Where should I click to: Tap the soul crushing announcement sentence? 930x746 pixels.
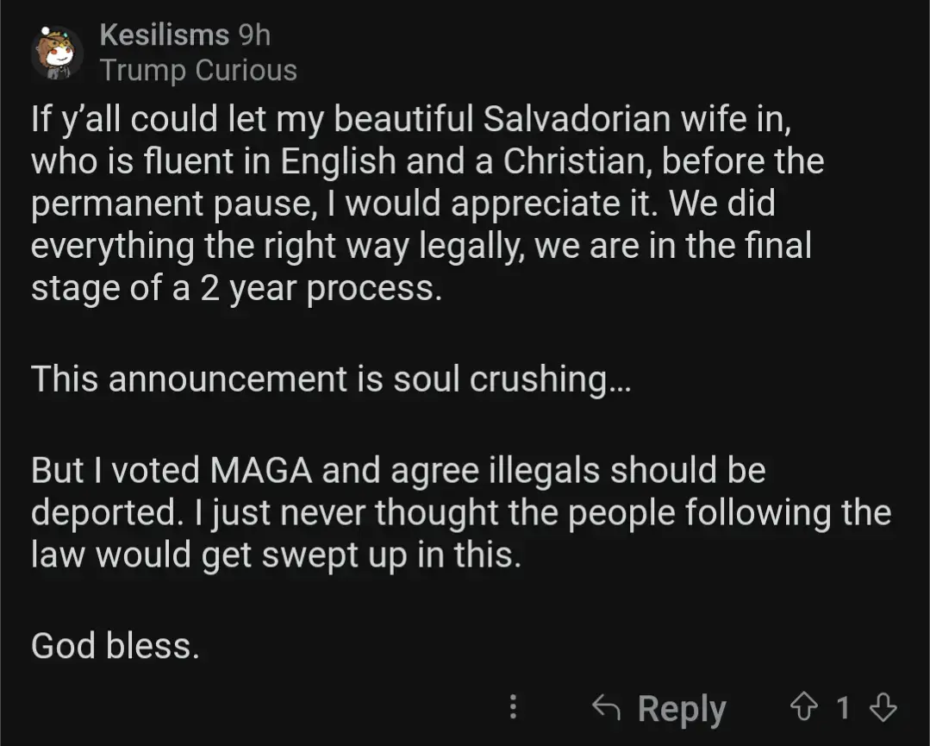tap(331, 379)
